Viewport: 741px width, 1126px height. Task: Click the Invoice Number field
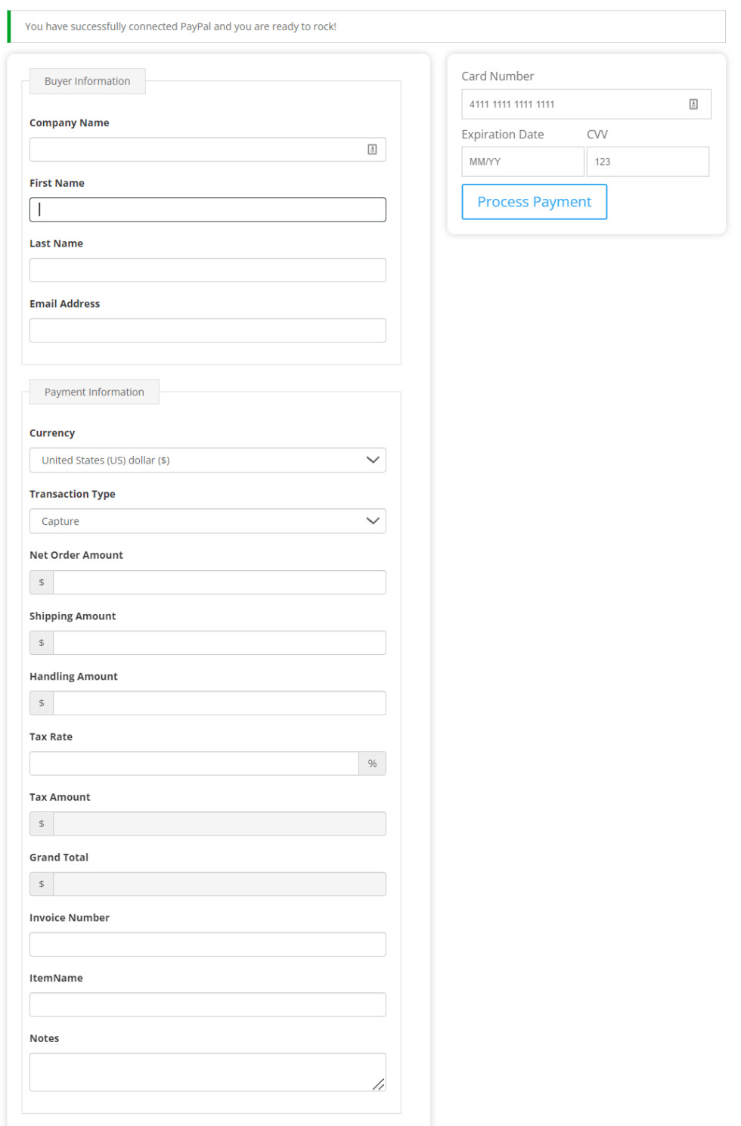(x=207, y=945)
